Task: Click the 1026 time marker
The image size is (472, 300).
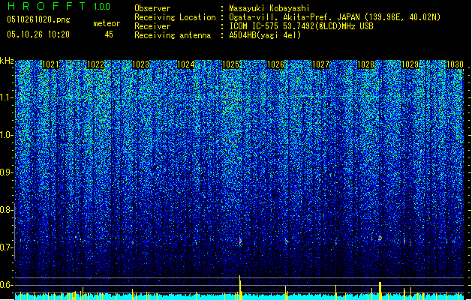Action: [275, 64]
